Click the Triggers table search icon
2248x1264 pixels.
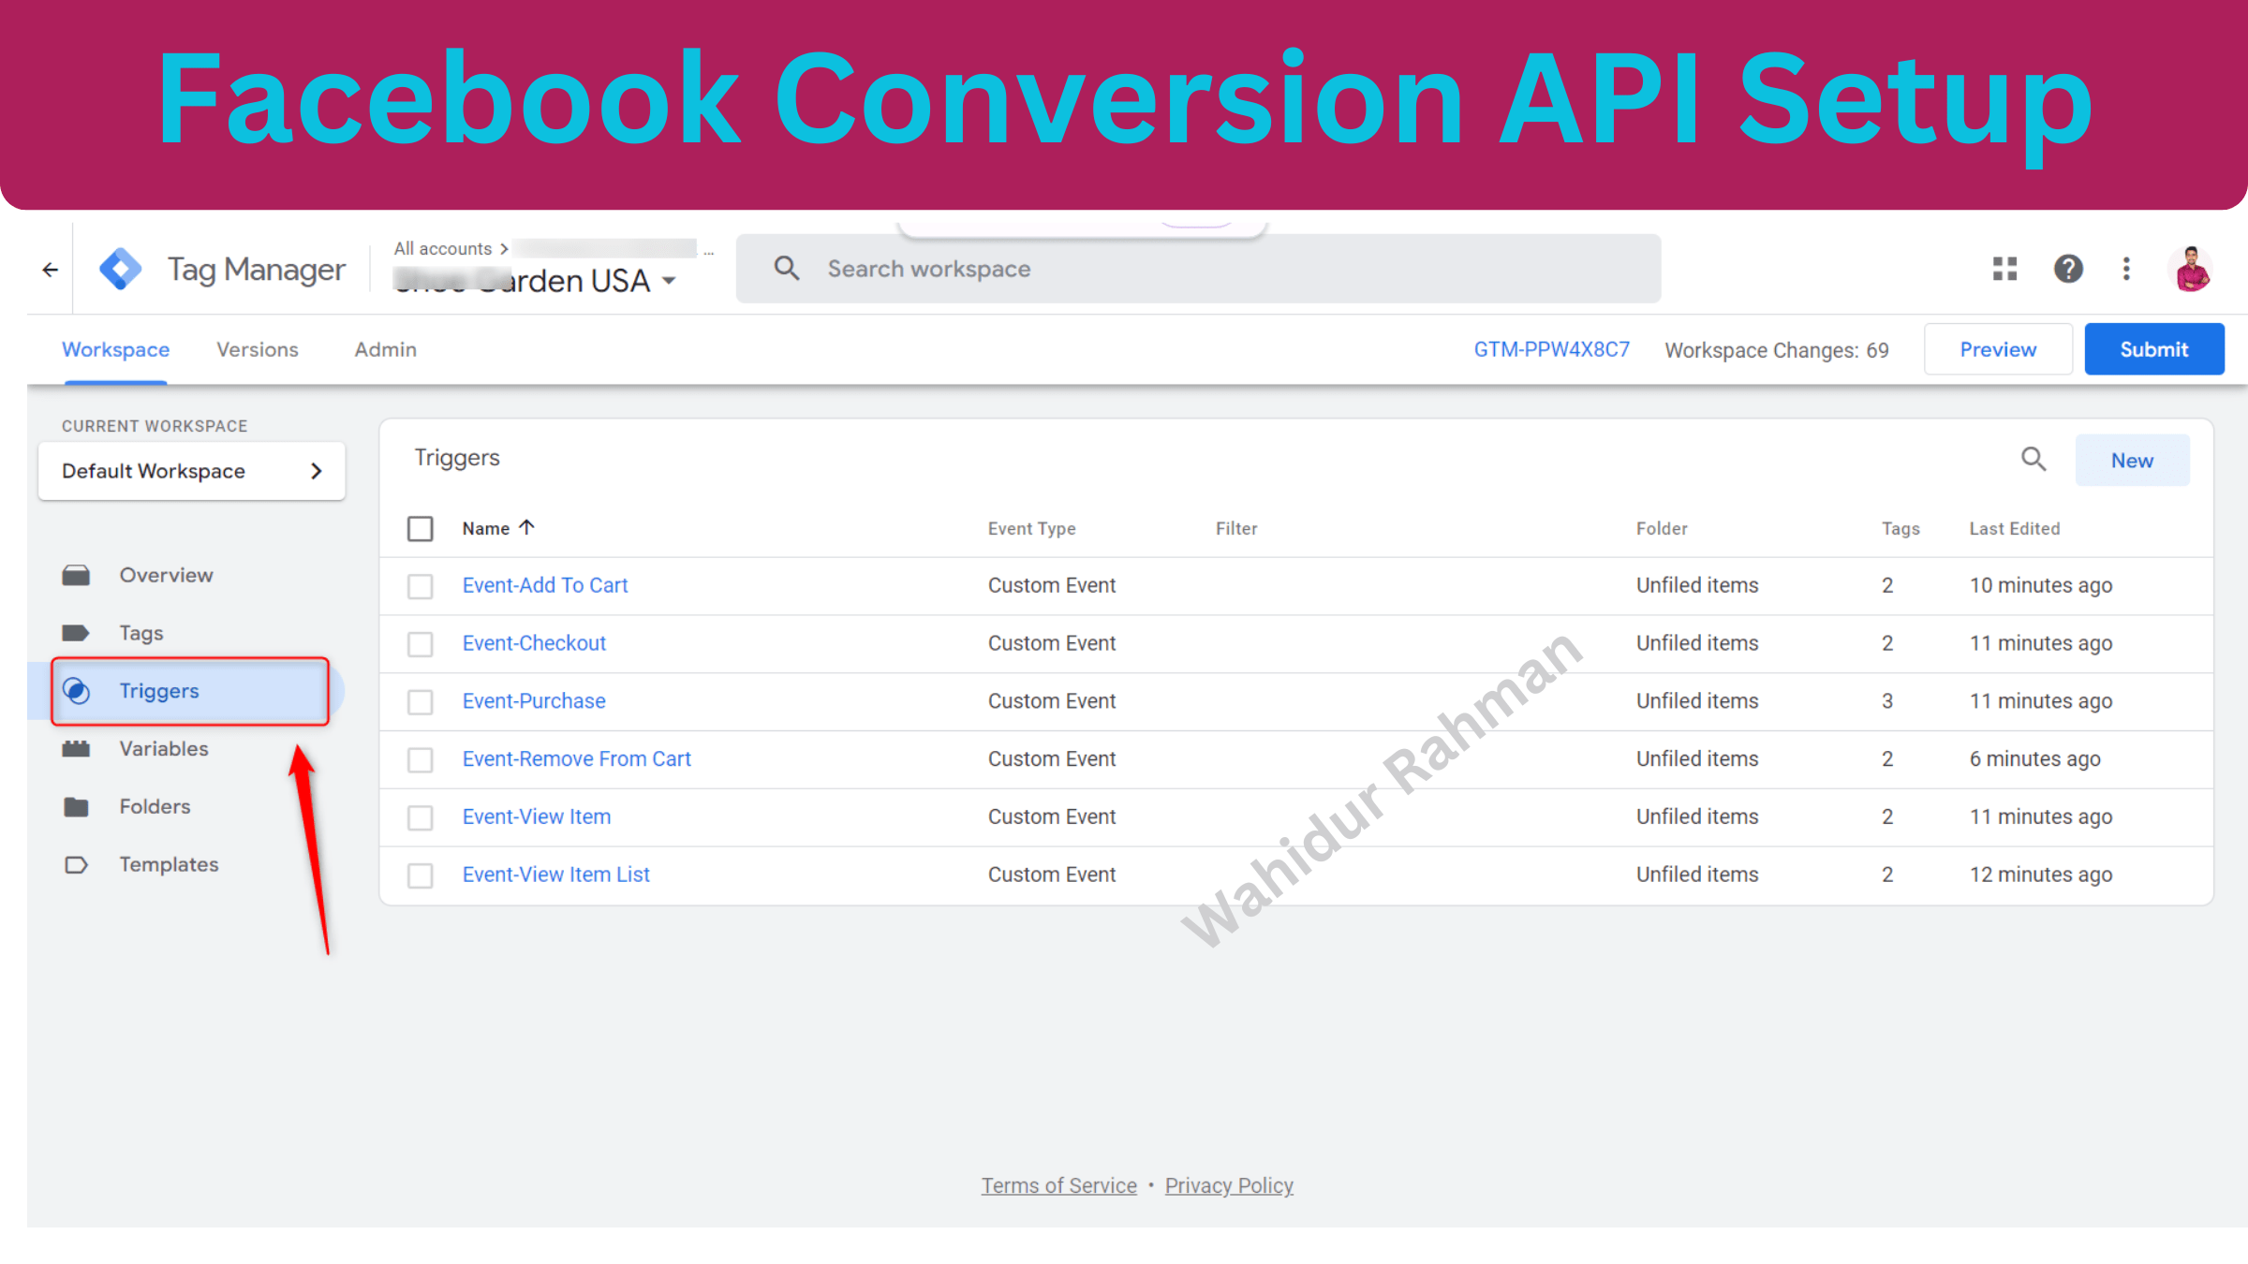click(x=2034, y=459)
